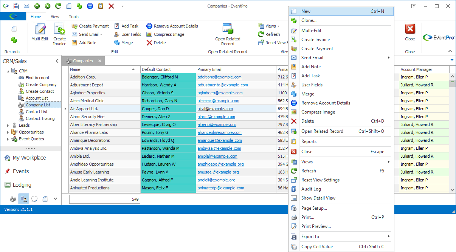The height and width of the screenshot is (252, 456).
Task: Click the speech bubble icon in navigation footer
Action: pyautogui.click(x=34, y=199)
